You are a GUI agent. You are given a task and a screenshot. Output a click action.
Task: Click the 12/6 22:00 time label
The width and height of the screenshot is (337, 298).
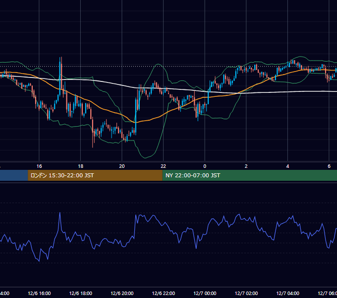point(164,294)
